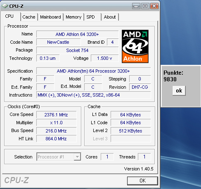This screenshot has height=189, width=201.
Task: Click the Brand ID value 4
Action: [x=113, y=42]
